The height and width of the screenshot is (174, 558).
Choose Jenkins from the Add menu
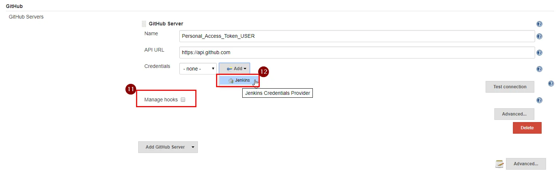click(239, 80)
